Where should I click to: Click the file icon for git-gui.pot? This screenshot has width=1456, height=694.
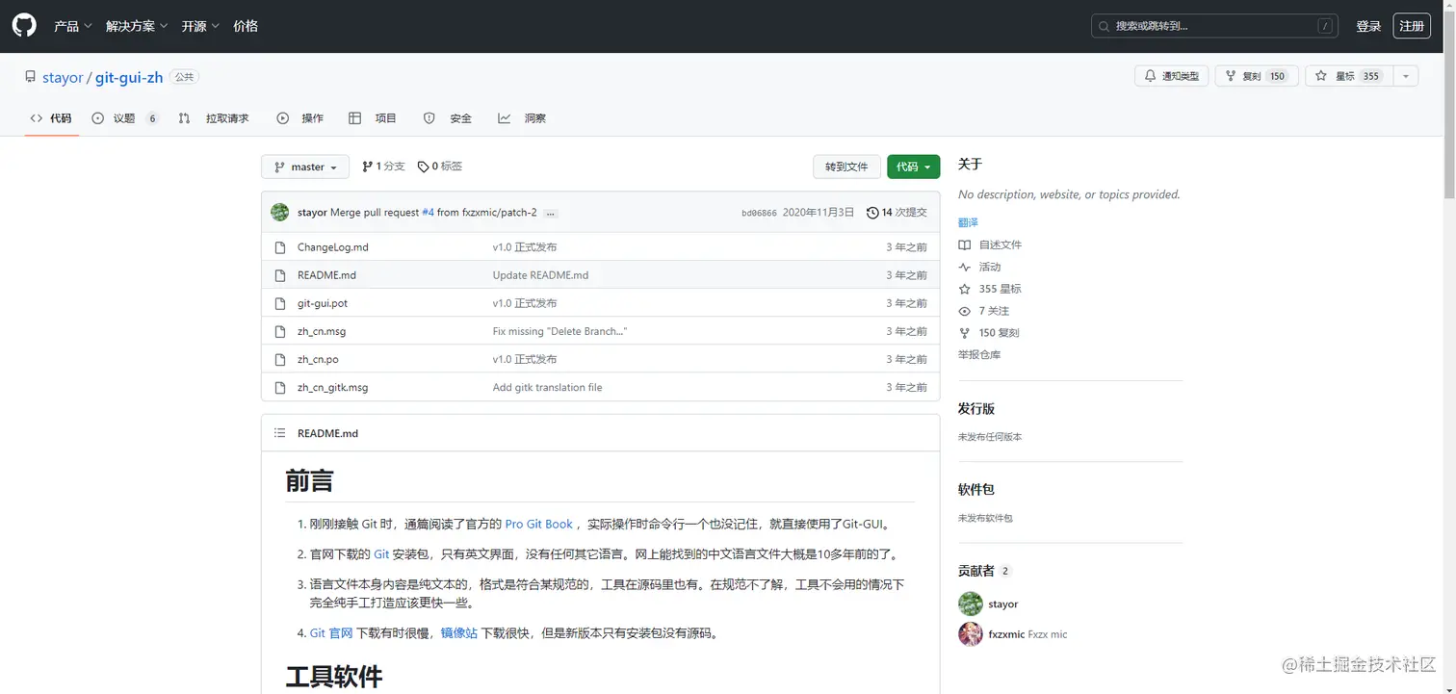[x=280, y=303]
